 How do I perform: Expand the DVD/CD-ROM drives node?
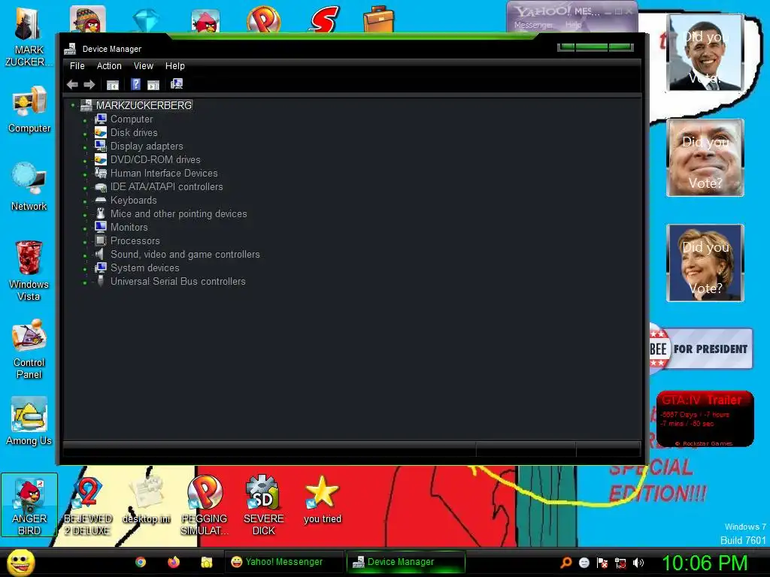click(x=85, y=161)
